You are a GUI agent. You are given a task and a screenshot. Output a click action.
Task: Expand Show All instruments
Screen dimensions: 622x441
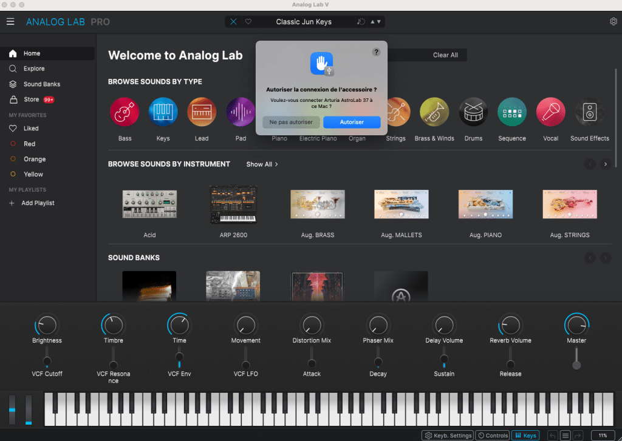pos(262,164)
